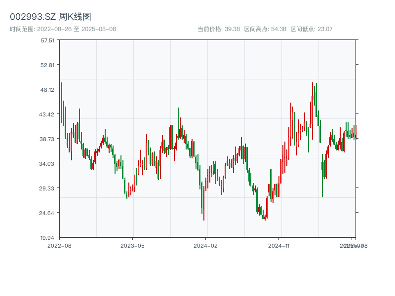This screenshot has width=395, height=296.
Task: Click y-axis label 19.94
Action: tap(47, 238)
